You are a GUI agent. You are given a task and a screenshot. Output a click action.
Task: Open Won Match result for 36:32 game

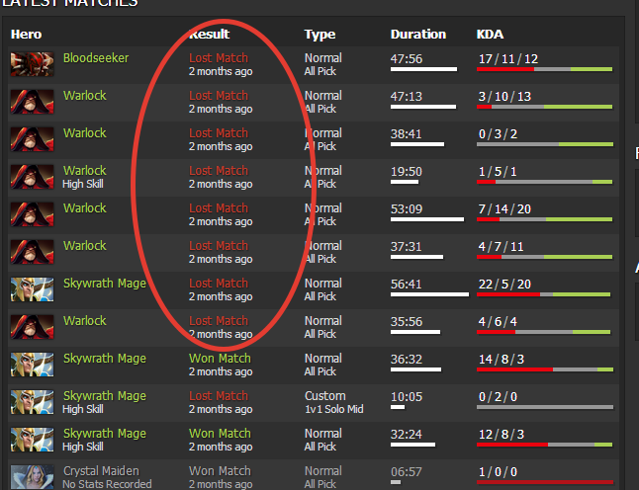(x=220, y=359)
